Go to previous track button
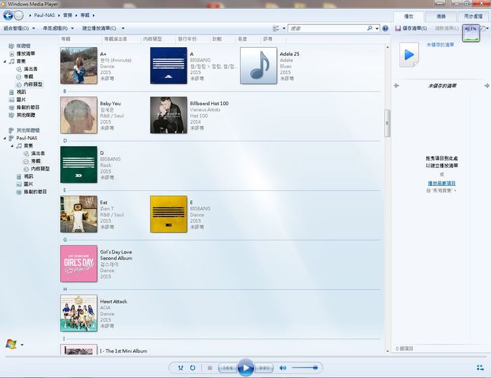Screen dimensions: 491x378 tap(228, 368)
